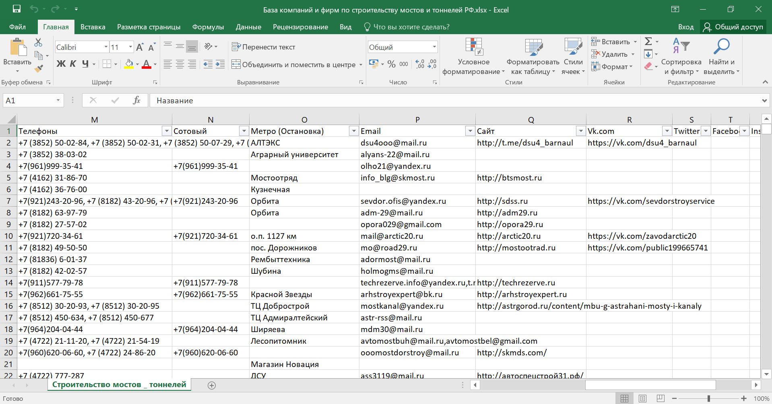The height and width of the screenshot is (404, 772).
Task: Open the Email column filter dropdown
Action: tap(469, 131)
